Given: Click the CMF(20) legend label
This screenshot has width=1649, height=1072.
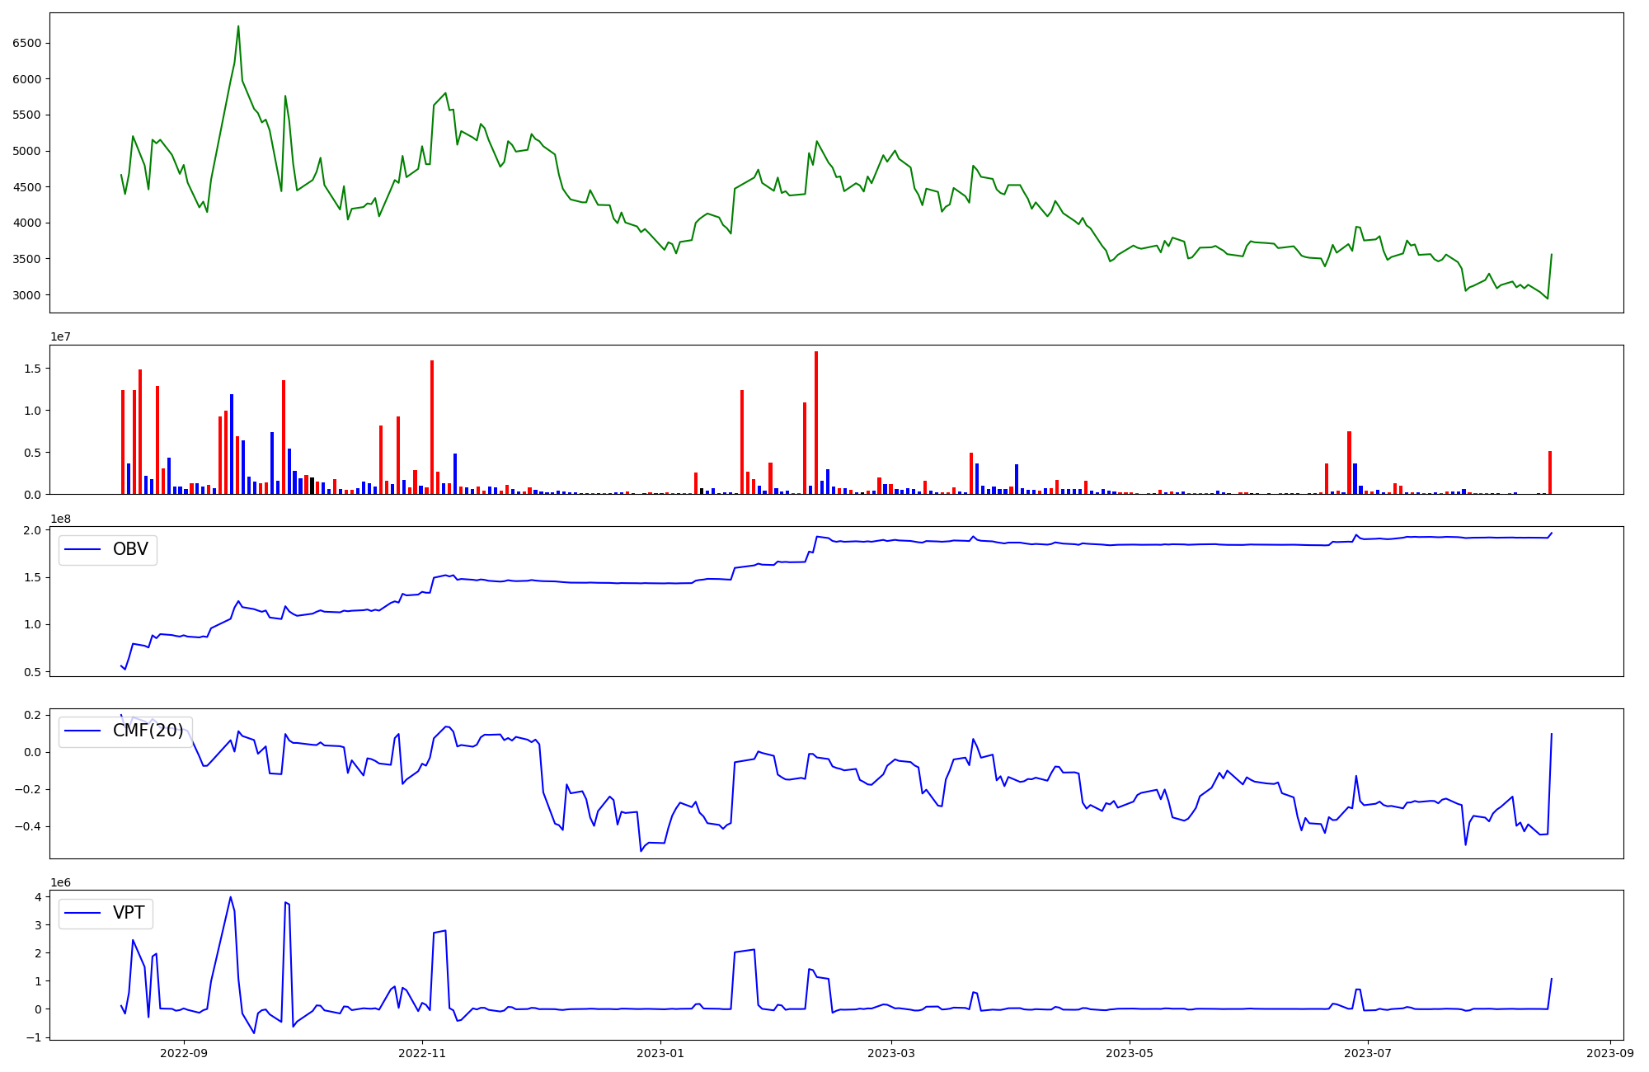Looking at the screenshot, I should [148, 731].
